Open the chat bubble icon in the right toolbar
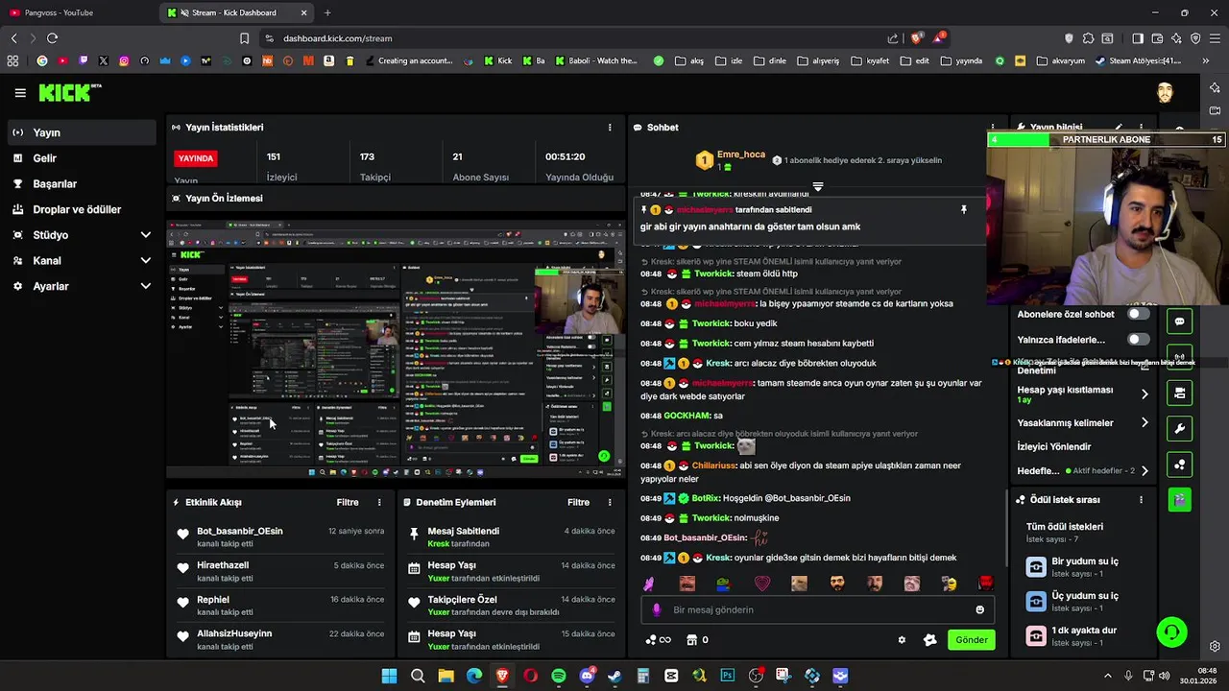 pyautogui.click(x=1180, y=321)
